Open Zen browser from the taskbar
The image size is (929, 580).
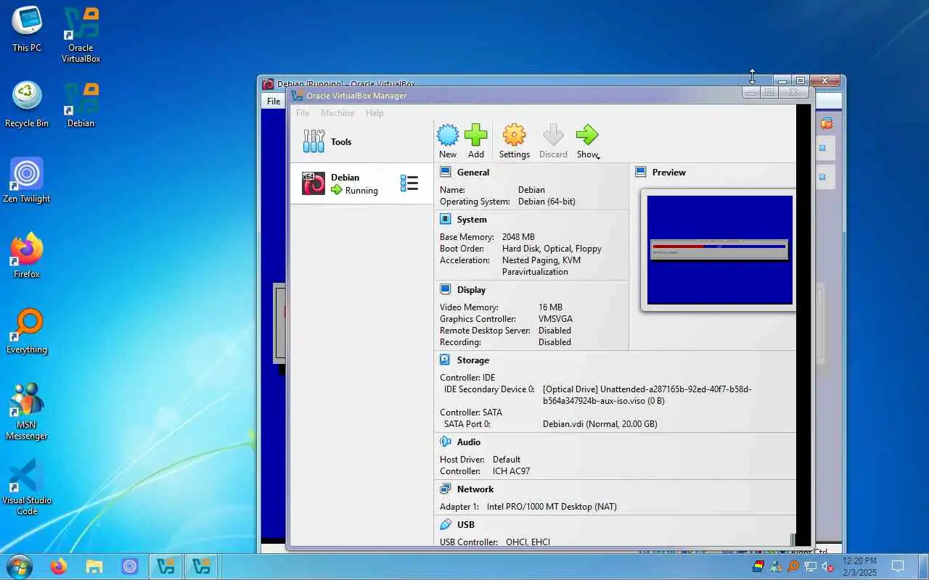point(130,566)
